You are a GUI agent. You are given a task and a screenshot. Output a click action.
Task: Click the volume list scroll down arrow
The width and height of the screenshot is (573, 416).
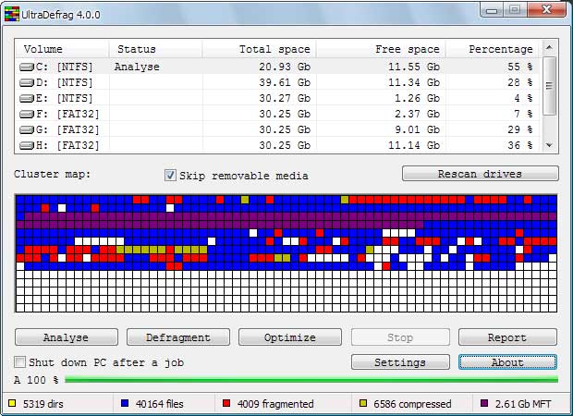[x=549, y=145]
